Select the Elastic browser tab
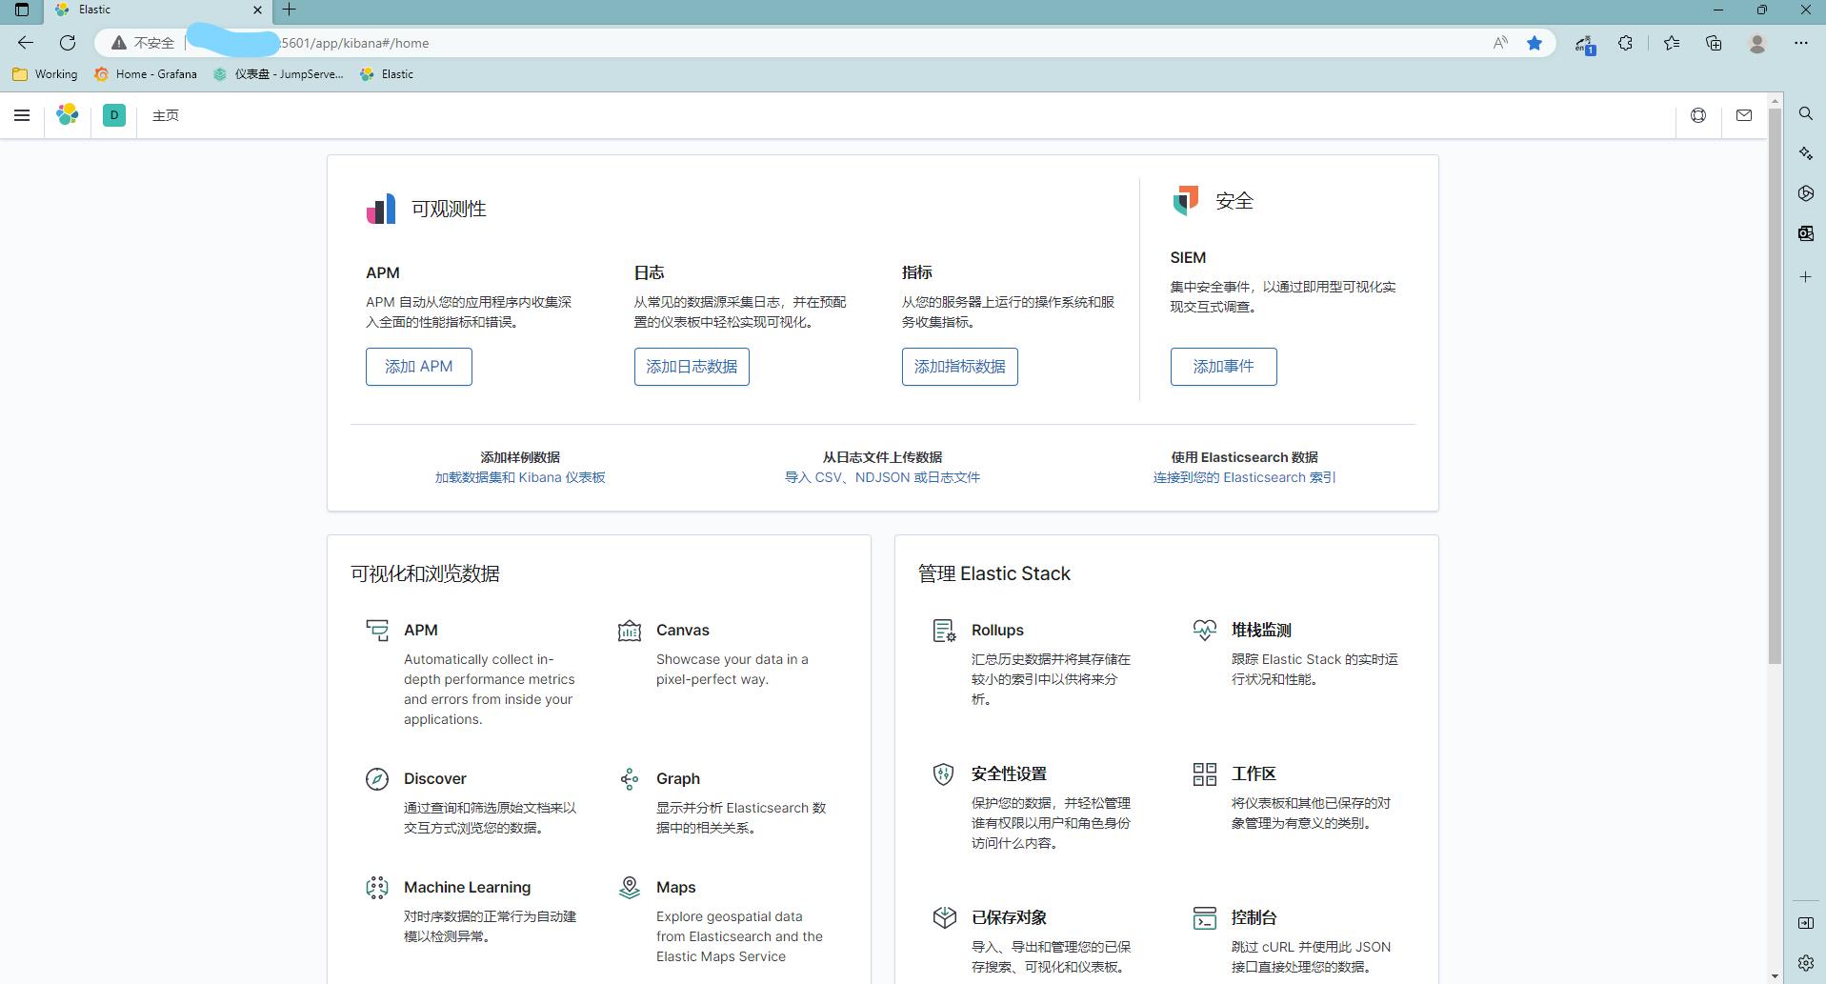Screen dimensions: 1826x984 click(157, 10)
